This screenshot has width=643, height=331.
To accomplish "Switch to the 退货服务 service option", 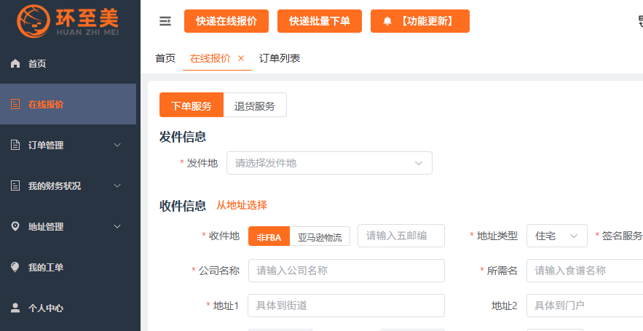I will [255, 105].
